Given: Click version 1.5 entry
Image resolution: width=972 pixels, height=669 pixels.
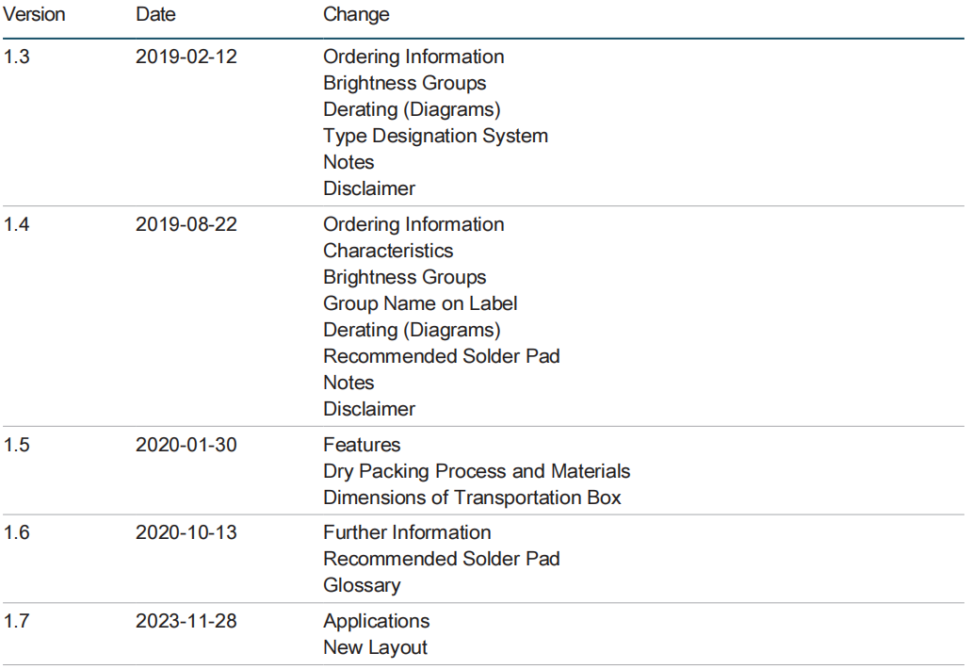Looking at the screenshot, I should tap(17, 445).
